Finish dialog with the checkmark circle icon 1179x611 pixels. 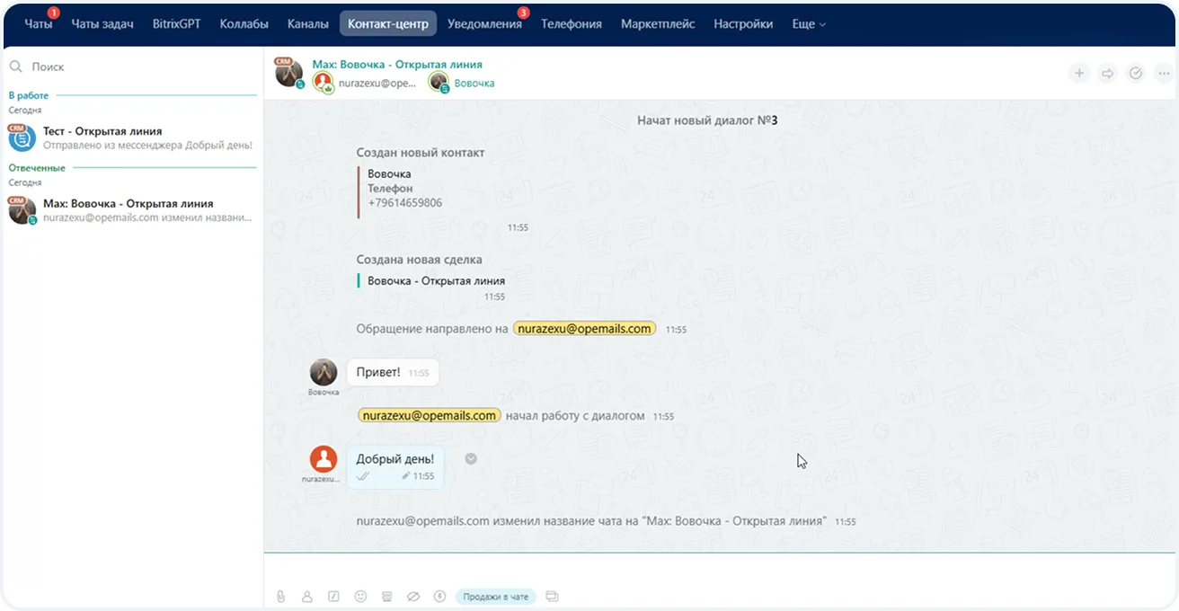[x=1136, y=74]
